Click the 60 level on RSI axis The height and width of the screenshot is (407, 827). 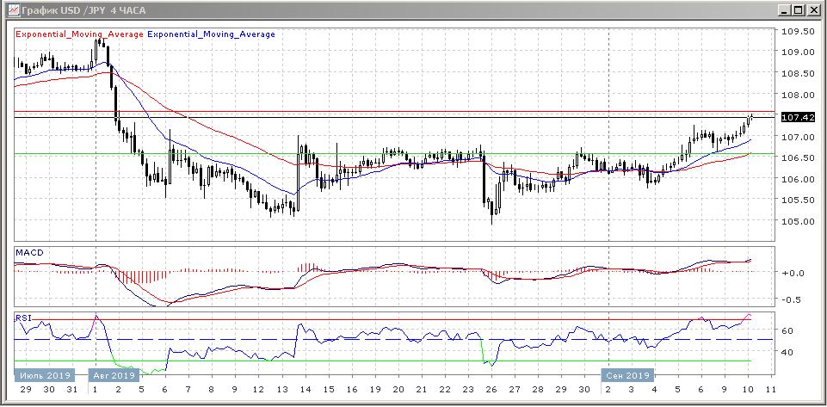(x=787, y=330)
